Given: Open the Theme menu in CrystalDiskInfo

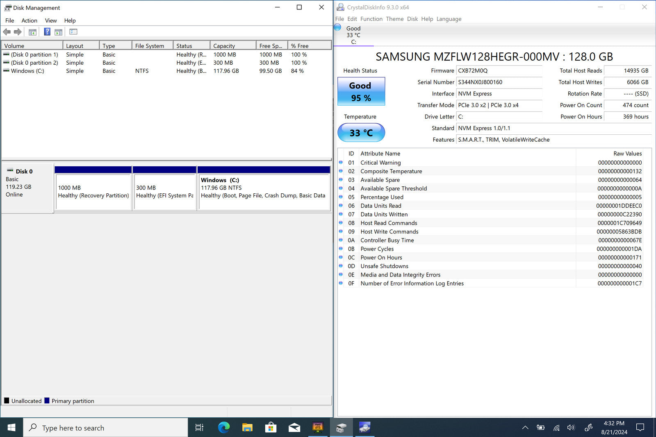Looking at the screenshot, I should [x=394, y=19].
